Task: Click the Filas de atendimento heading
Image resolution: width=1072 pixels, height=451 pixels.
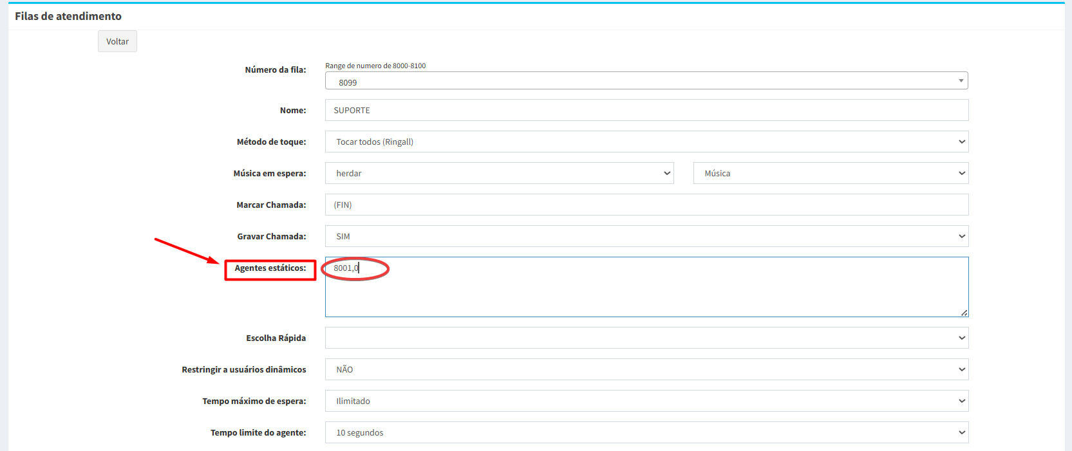Action: tap(68, 16)
